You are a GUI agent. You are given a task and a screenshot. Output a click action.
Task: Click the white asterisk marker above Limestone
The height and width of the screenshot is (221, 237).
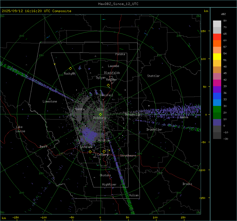[50, 99]
